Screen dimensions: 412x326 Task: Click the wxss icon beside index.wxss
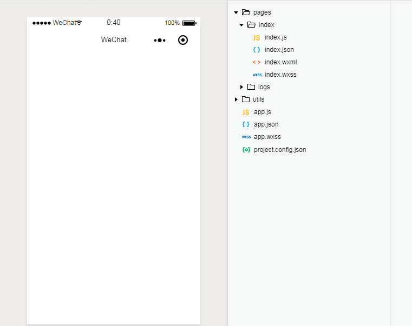[x=257, y=75]
